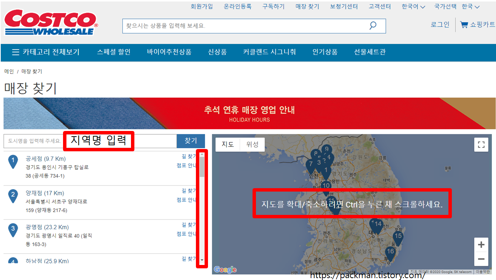Screen dimensions: 496x280
Task: Click the store list scroll-down arrow
Action: pyautogui.click(x=202, y=260)
